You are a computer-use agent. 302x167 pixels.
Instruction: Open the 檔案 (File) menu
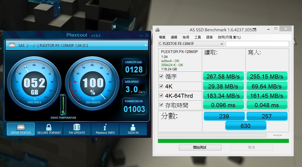[x=162, y=37]
